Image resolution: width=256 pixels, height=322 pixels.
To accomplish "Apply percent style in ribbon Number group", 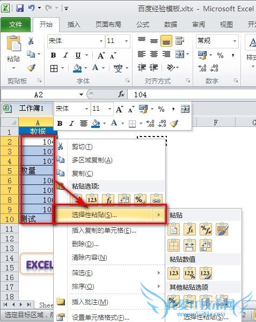I will coord(221,55).
